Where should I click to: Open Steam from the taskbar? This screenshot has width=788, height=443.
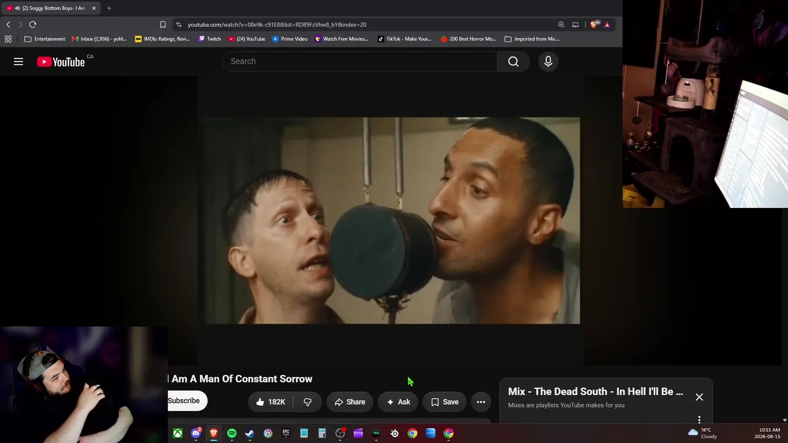click(249, 433)
